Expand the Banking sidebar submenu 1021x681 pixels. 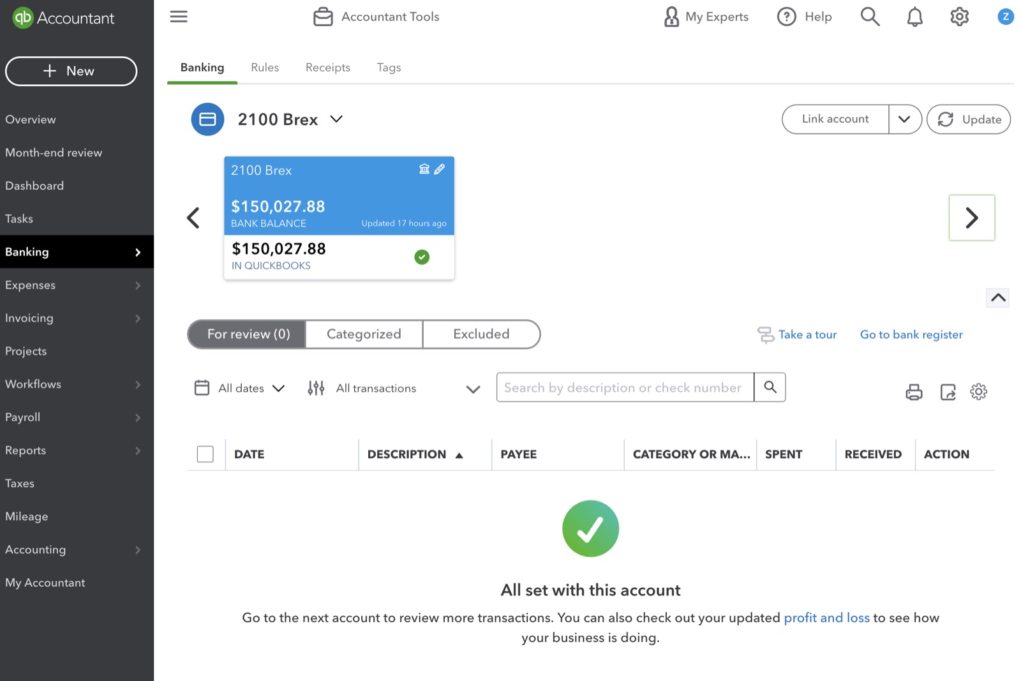(x=138, y=252)
